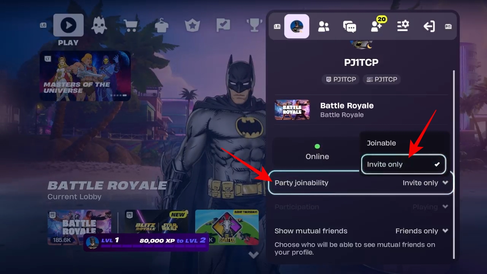Open the Item Shop cart icon
This screenshot has height=274, width=487.
coord(131,26)
